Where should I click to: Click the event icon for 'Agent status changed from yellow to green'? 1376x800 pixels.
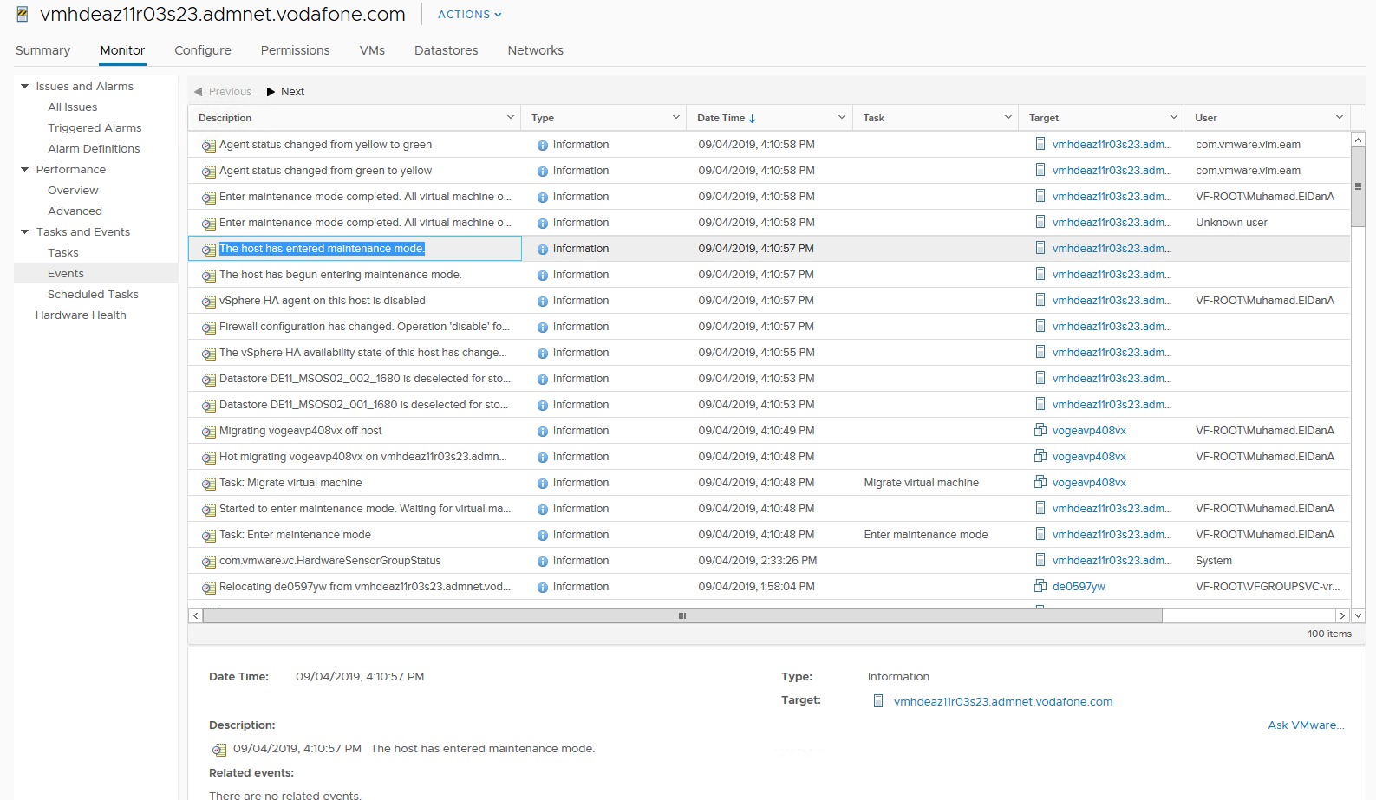[208, 146]
